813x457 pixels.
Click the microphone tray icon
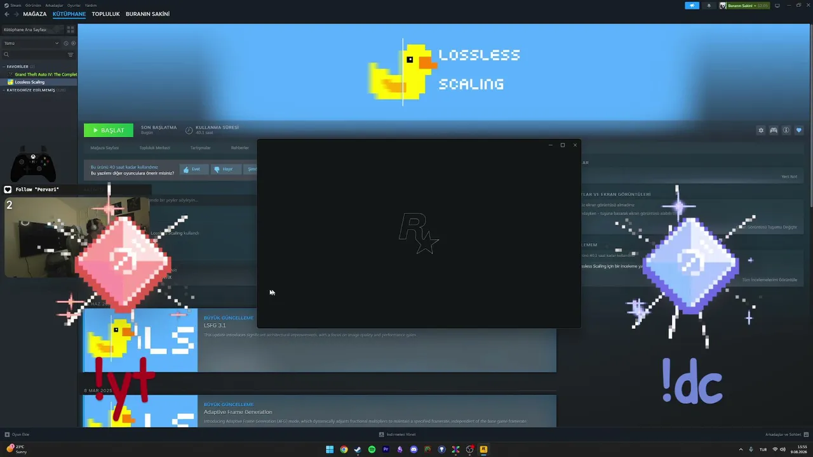click(751, 449)
